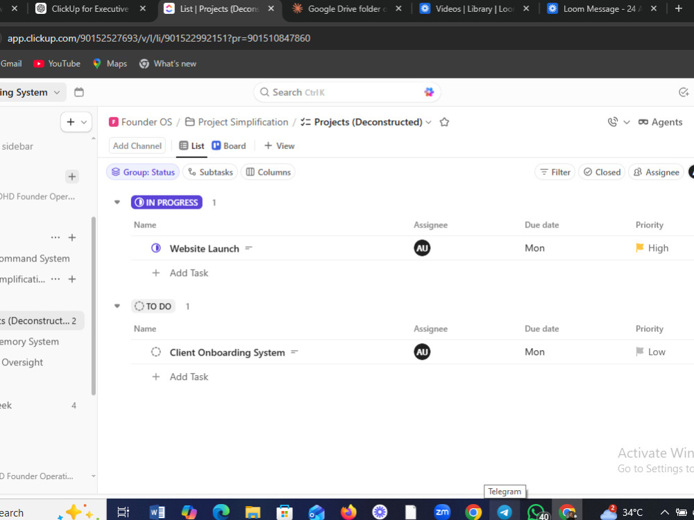Favorite the list with the star icon

click(444, 122)
